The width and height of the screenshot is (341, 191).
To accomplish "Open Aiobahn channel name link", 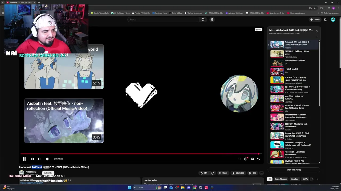I will coord(30,172).
